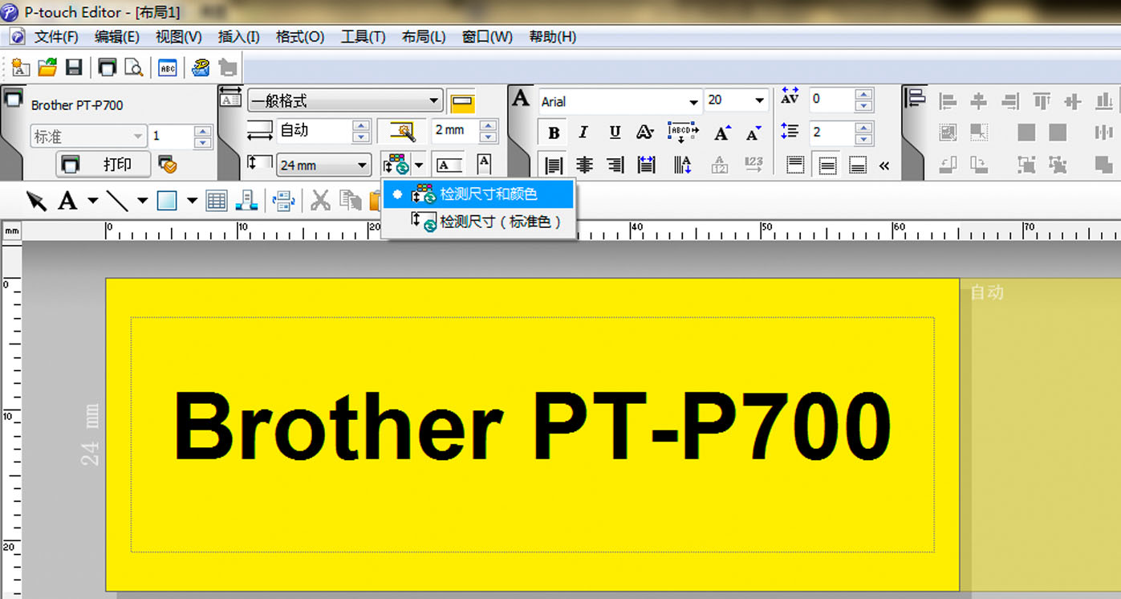Click the text fit frame ABCD icon
This screenshot has height=599, width=1121.
click(683, 132)
